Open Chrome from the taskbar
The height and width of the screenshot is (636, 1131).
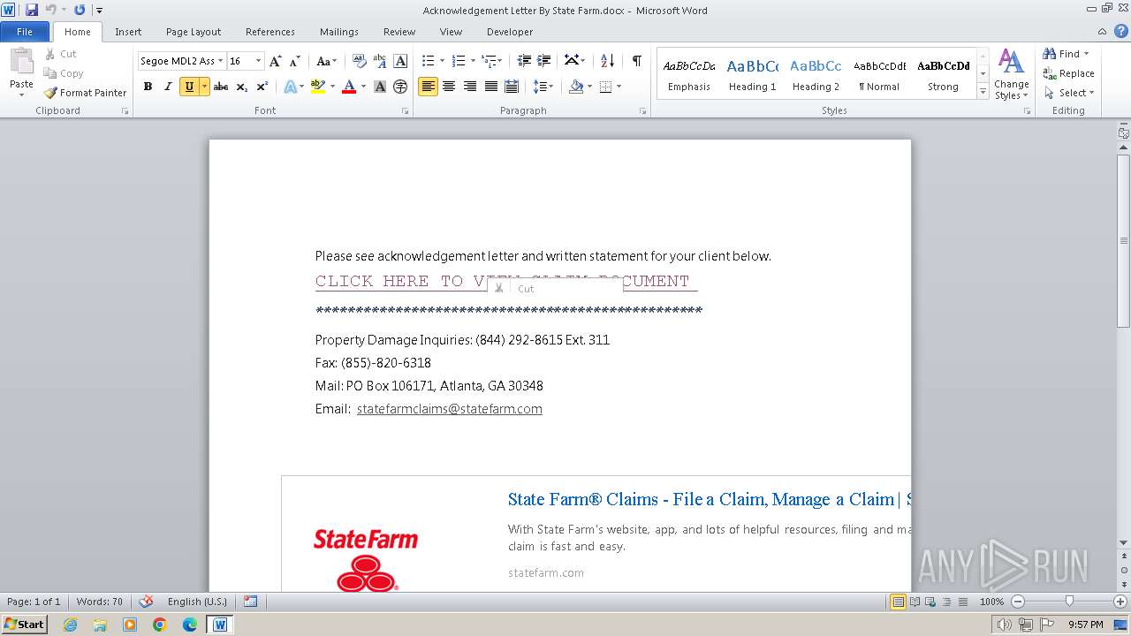click(x=159, y=625)
